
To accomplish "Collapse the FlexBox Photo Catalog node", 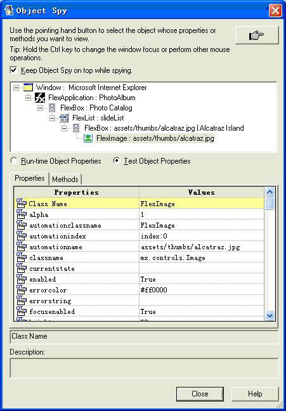I will point(41,108).
